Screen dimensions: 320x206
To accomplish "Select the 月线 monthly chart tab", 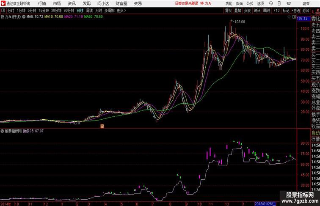I will click(x=99, y=11).
